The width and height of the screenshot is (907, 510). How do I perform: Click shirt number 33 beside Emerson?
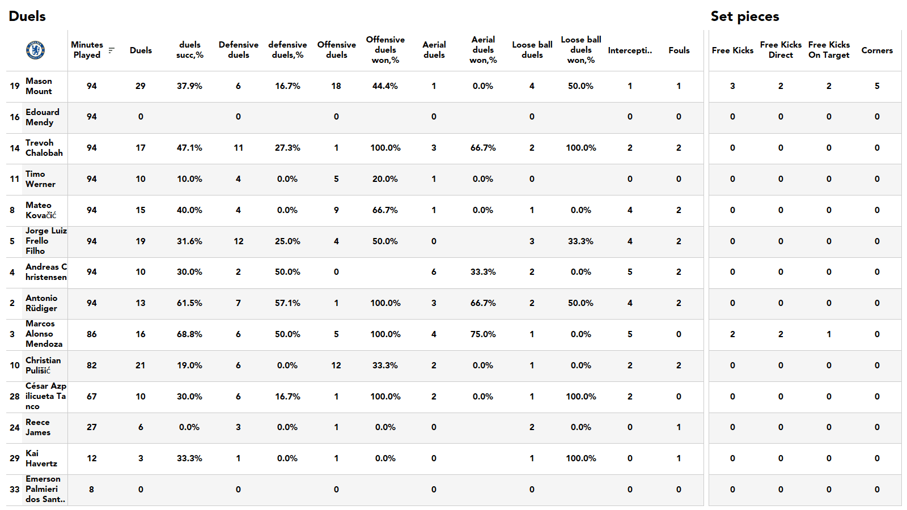[15, 490]
